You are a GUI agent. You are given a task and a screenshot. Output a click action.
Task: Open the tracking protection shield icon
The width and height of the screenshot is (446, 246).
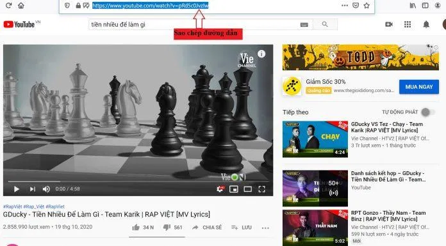click(x=67, y=5)
